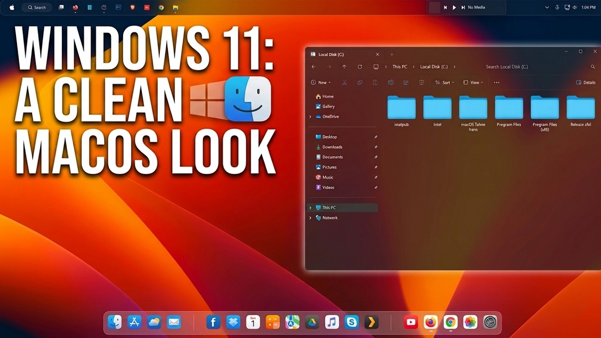Viewport: 601px width, 338px height.
Task: Click Local Disk (C:) breadcrumb
Action: click(434, 67)
